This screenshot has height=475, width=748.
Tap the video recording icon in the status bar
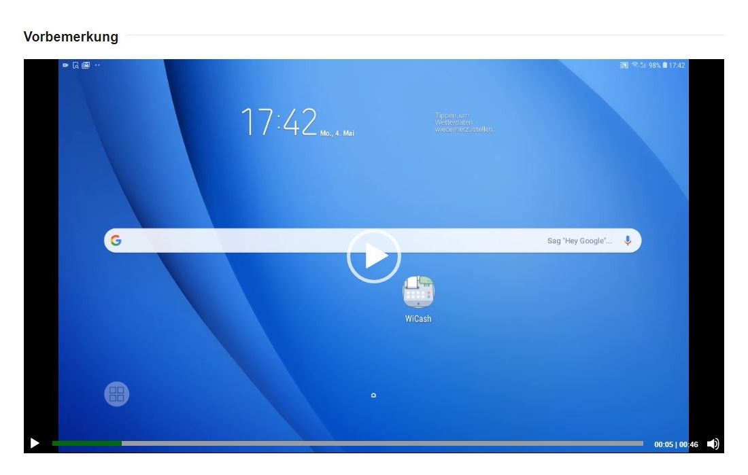tap(66, 65)
